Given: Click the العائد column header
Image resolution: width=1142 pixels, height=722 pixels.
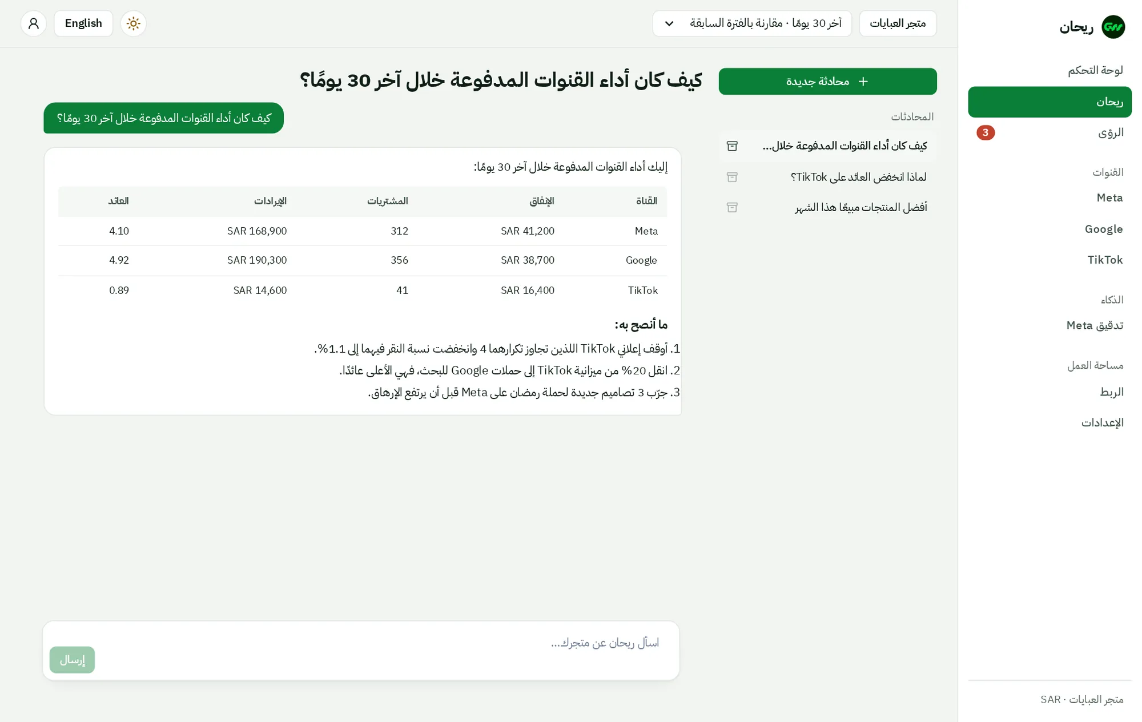Looking at the screenshot, I should point(118,201).
